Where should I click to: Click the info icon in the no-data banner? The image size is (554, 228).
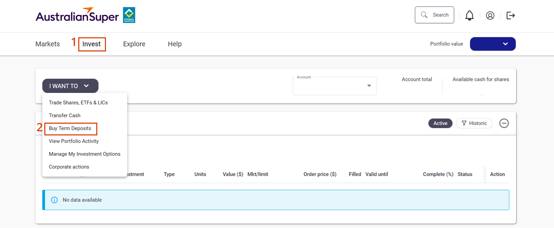[54, 200]
